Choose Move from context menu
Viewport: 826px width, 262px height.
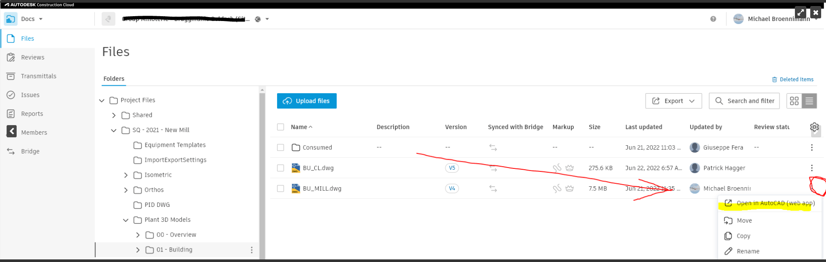(x=769, y=220)
